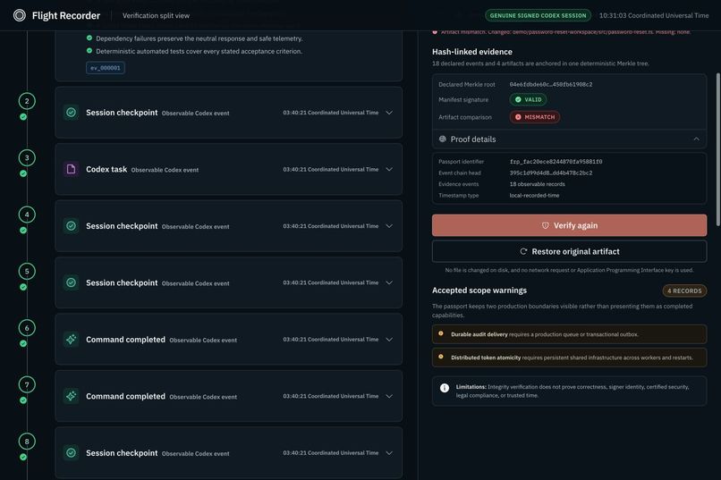Click the Limitations note text
The width and height of the screenshot is (721, 480).
tap(573, 391)
